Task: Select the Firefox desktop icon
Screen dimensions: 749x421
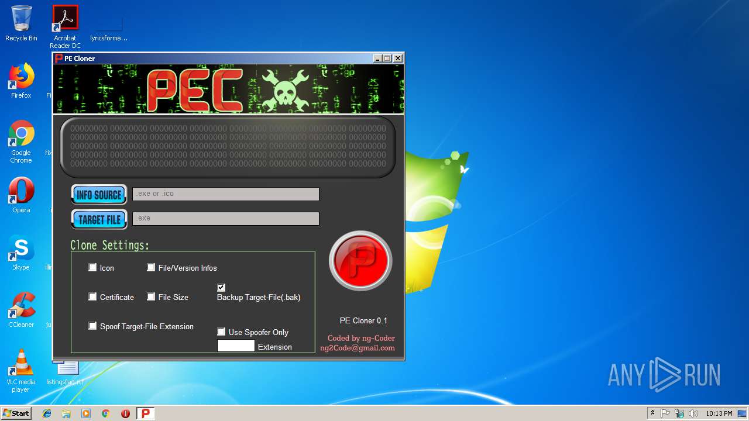Action: tap(21, 81)
